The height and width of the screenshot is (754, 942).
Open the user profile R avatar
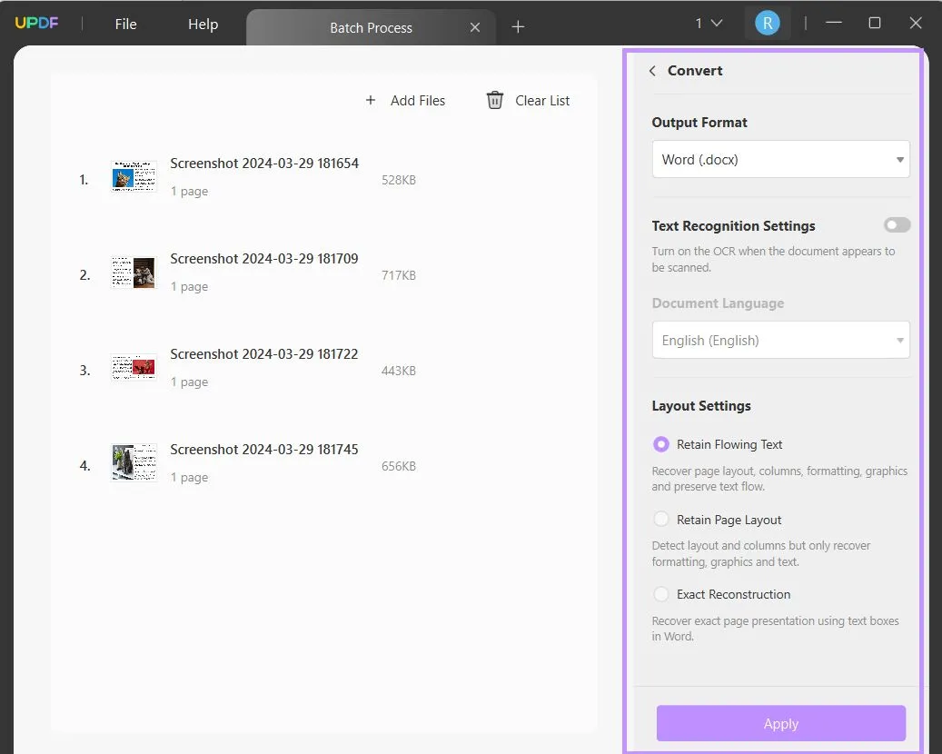pos(768,24)
